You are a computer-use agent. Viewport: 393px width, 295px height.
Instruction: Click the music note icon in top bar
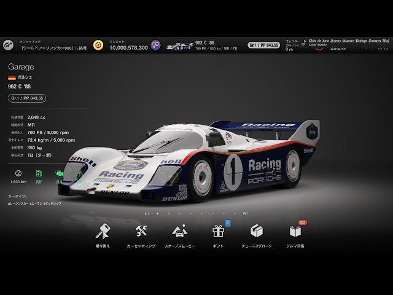304,42
